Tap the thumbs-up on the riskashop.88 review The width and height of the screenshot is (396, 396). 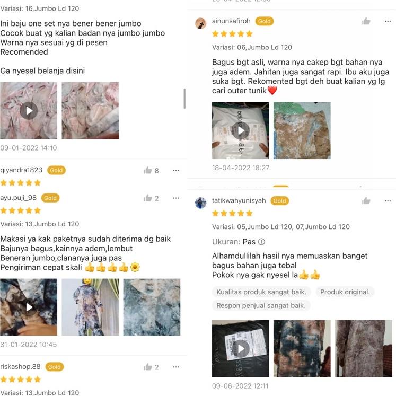(148, 367)
